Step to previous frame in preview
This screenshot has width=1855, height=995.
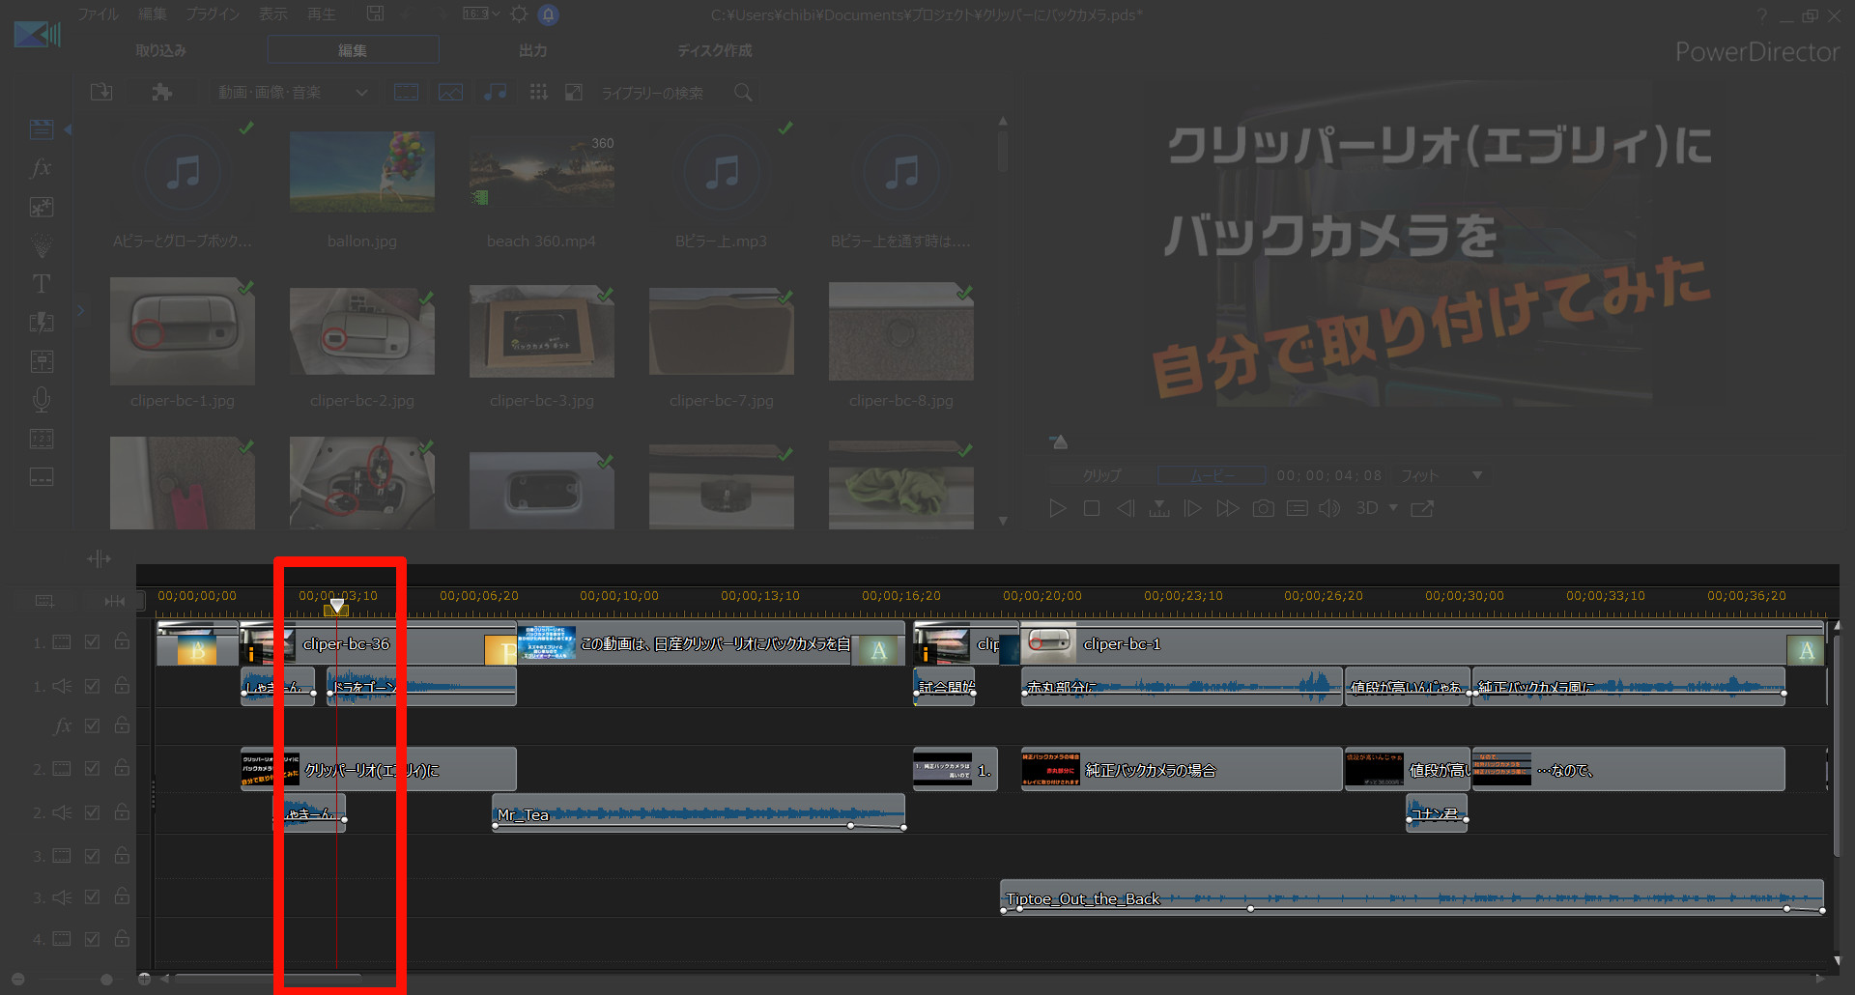pyautogui.click(x=1126, y=508)
